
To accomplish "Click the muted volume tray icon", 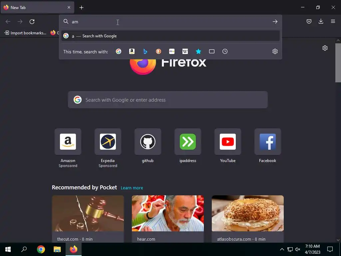I will pyautogui.click(x=298, y=249).
